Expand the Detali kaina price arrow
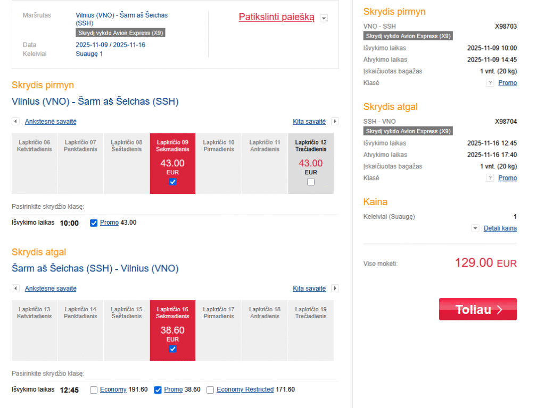The image size is (545, 408). pyautogui.click(x=475, y=228)
